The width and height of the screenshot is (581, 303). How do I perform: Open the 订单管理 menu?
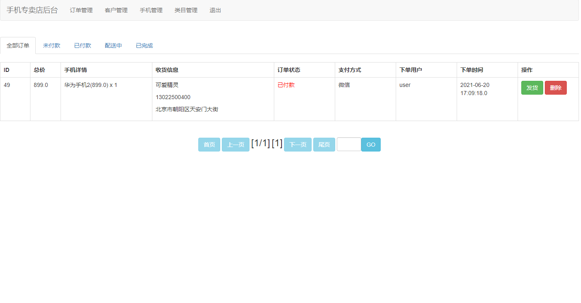coord(81,10)
